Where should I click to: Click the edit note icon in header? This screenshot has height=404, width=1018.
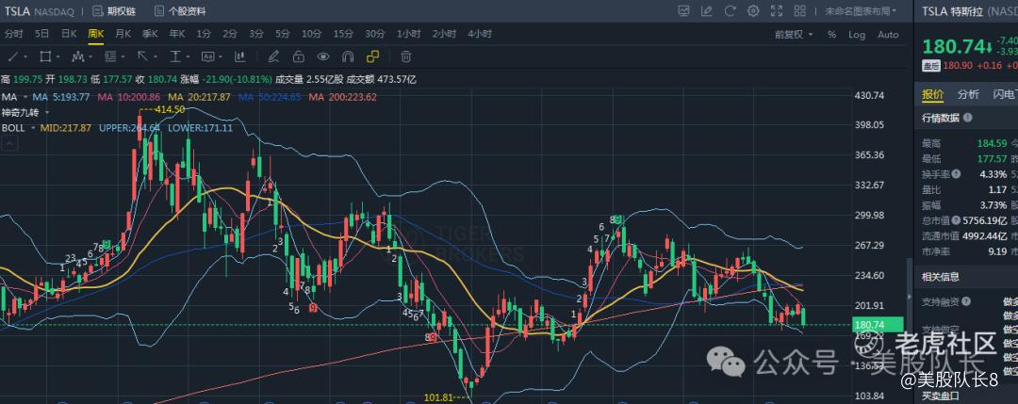(707, 11)
